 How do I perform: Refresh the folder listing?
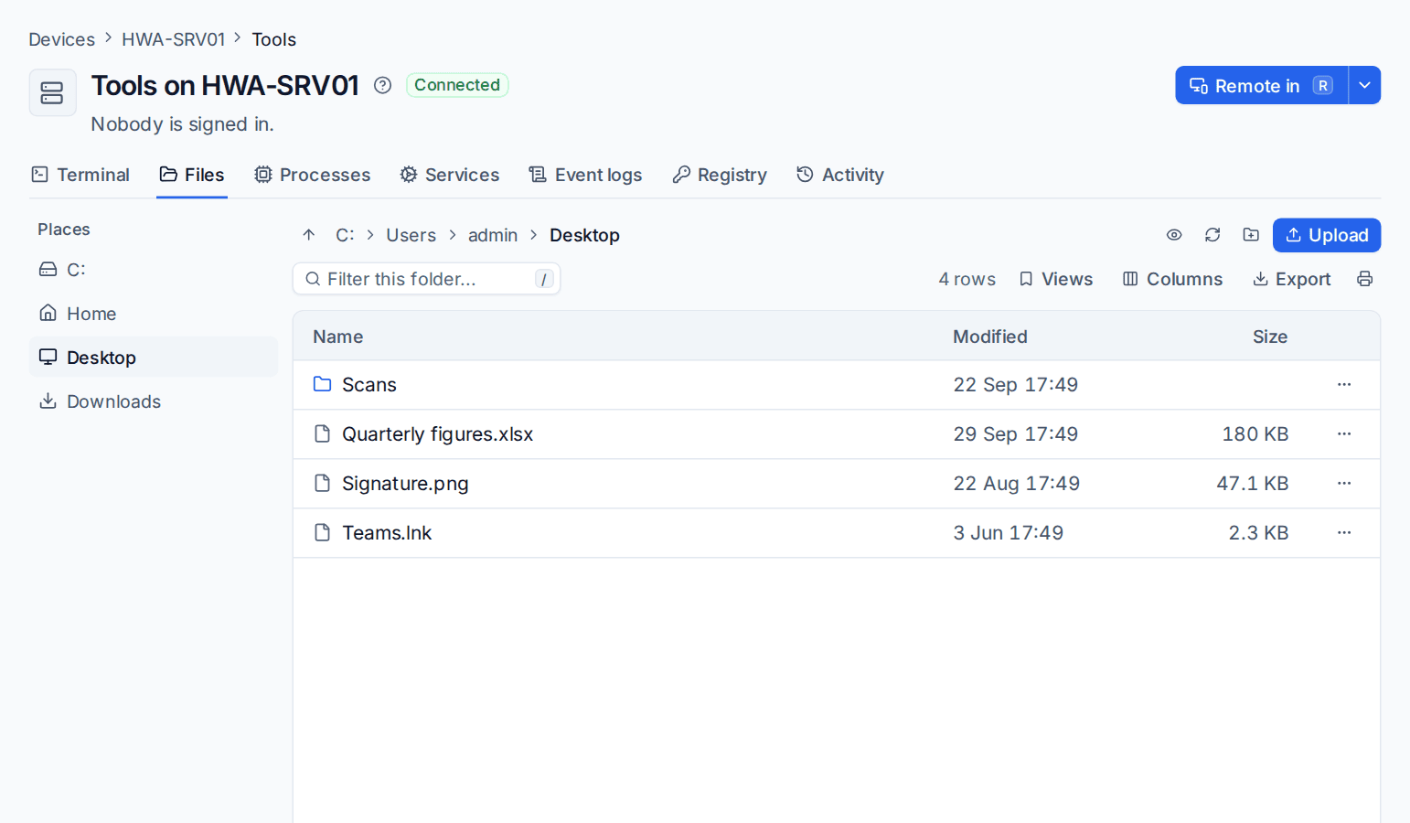[1212, 235]
